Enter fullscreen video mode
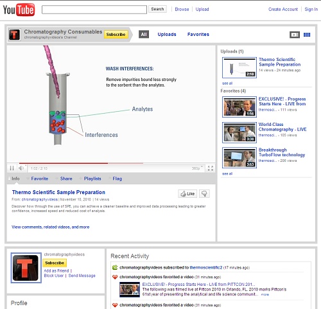 click(211, 168)
